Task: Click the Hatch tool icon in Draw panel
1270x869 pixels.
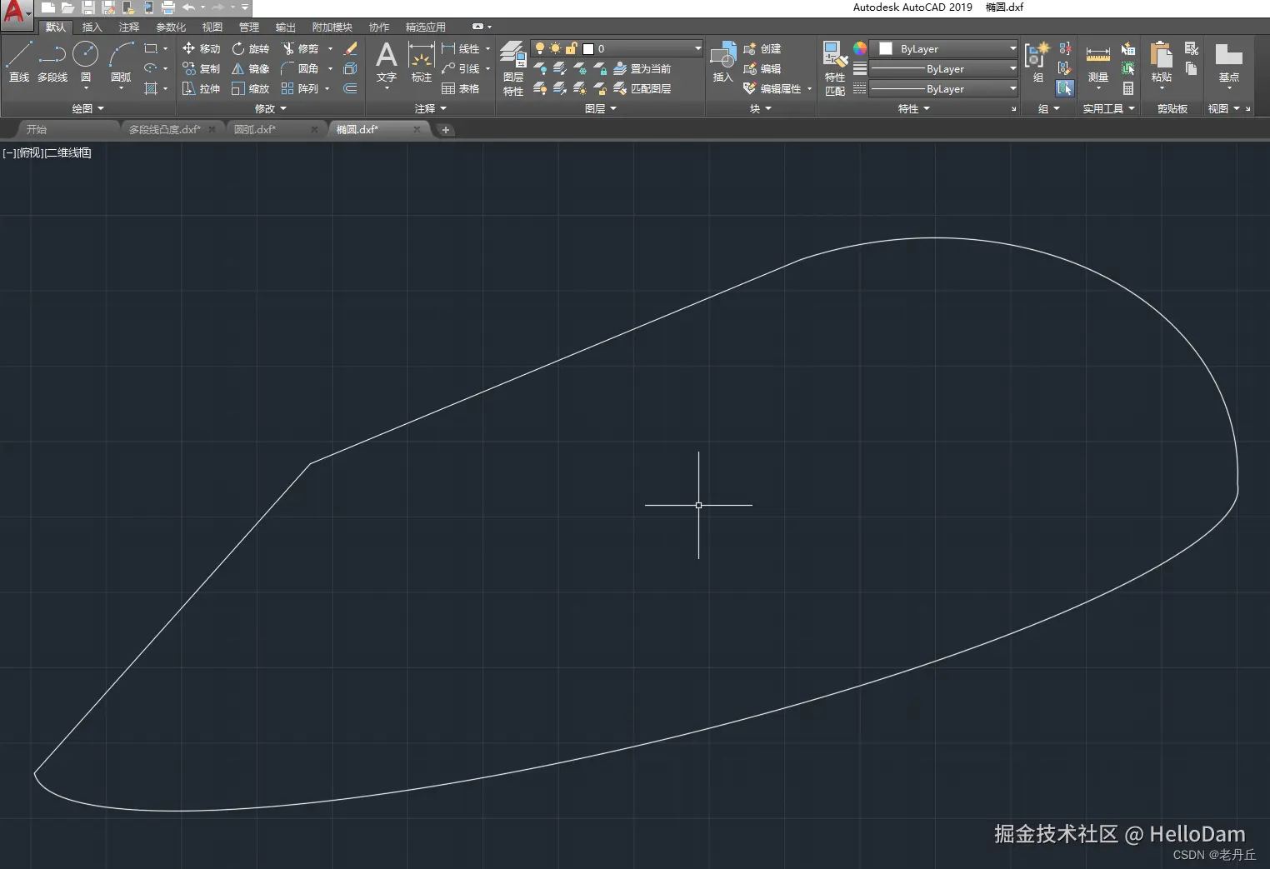Action: pos(151,88)
